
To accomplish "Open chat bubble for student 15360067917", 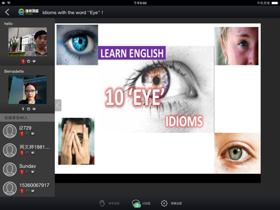I will (33, 191).
